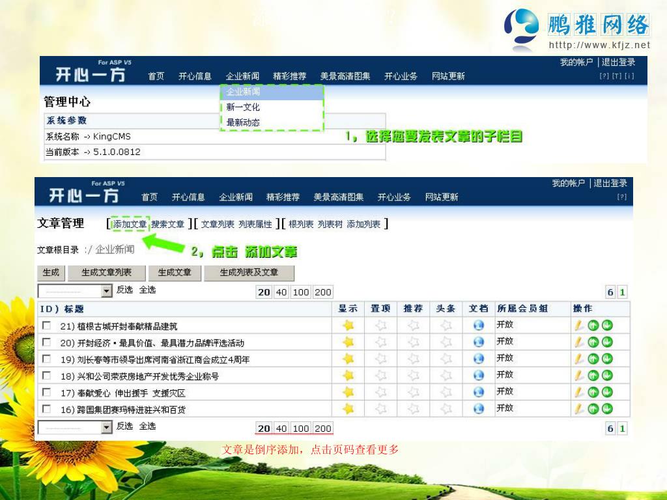This screenshot has width=667, height=500.
Task: Set 40 per page in the top pager
Action: pyautogui.click(x=281, y=292)
